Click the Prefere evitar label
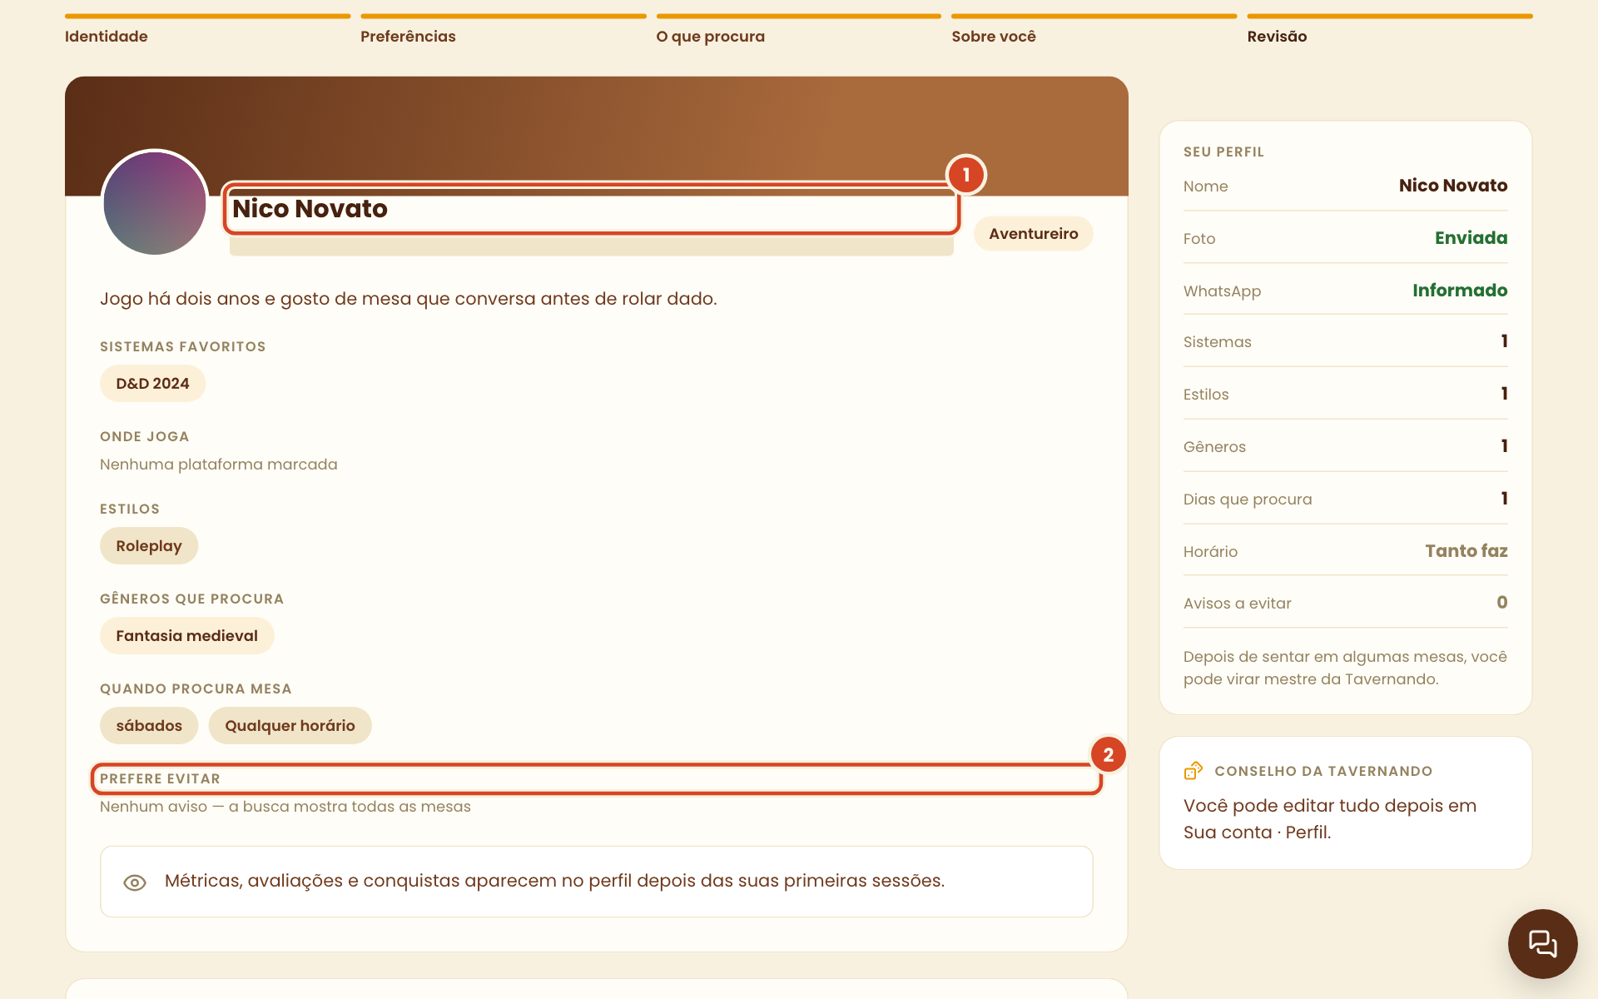 pos(160,778)
